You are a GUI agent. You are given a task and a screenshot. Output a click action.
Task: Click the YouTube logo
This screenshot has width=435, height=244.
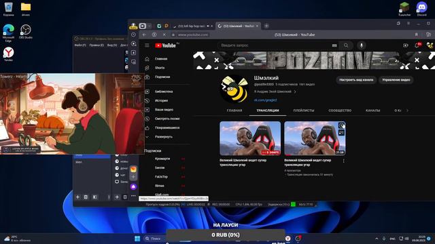(166, 45)
